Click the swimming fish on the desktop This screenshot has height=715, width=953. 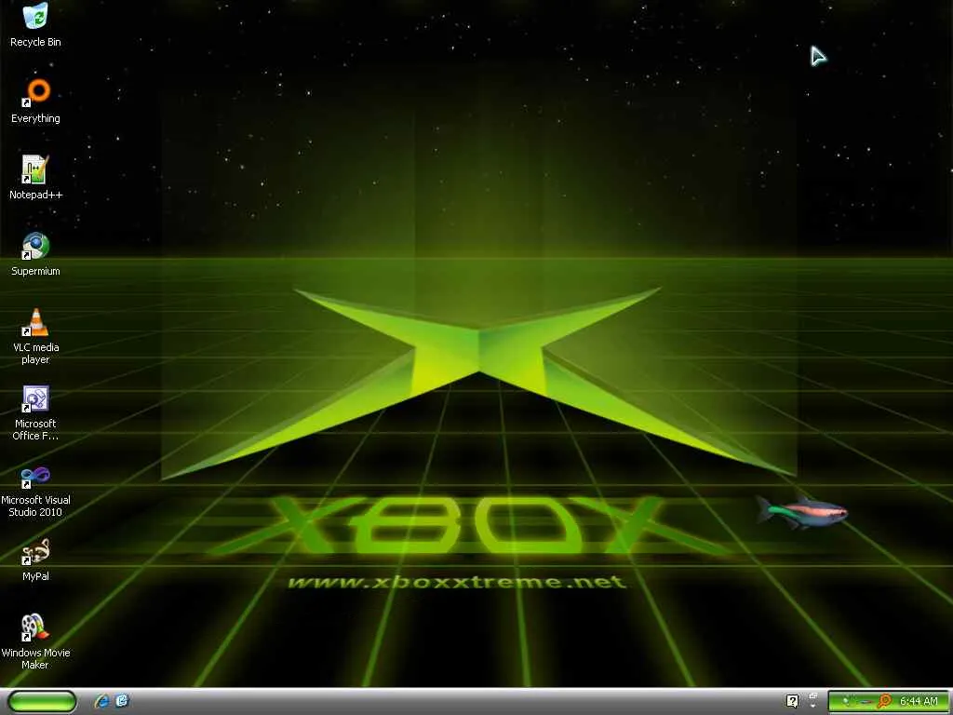(801, 512)
